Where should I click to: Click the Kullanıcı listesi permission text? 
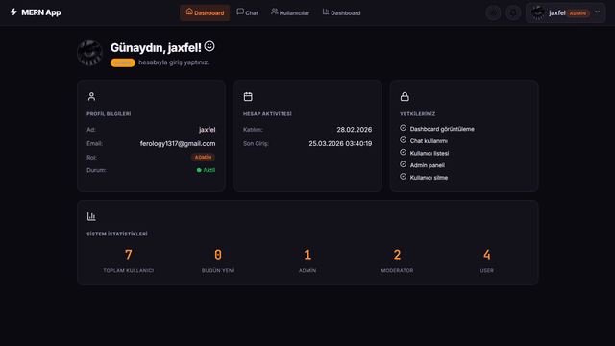tap(430, 153)
